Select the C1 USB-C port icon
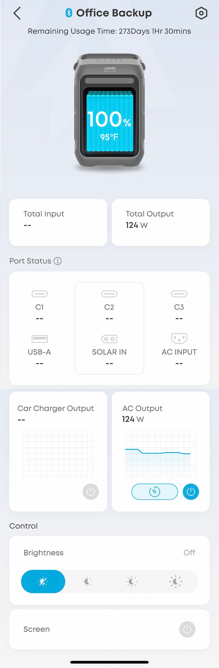 [39, 294]
